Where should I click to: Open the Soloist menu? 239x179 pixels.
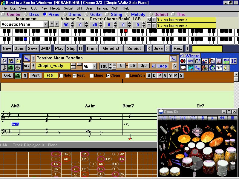point(69,8)
